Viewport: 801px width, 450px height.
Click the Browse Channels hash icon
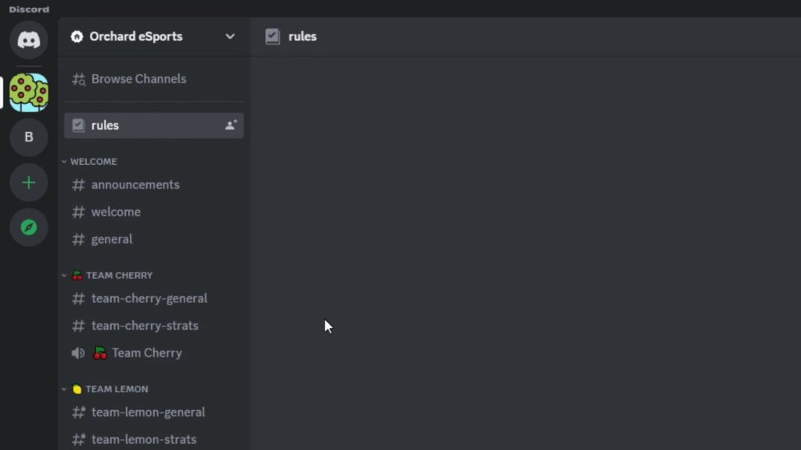tap(78, 79)
